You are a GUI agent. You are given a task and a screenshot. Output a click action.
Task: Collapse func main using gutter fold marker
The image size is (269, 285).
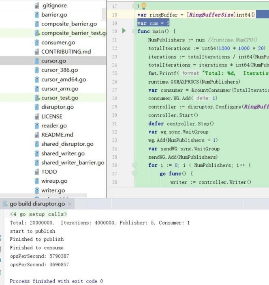pyautogui.click(x=134, y=31)
